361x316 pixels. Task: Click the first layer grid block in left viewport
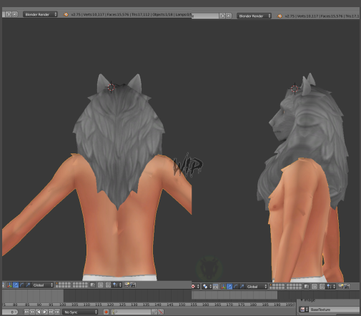coord(63,285)
